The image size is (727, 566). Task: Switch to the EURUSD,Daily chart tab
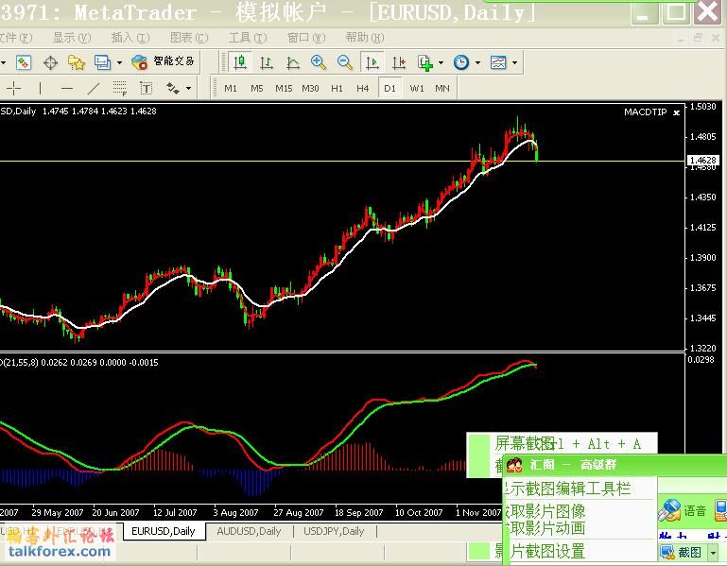click(164, 531)
